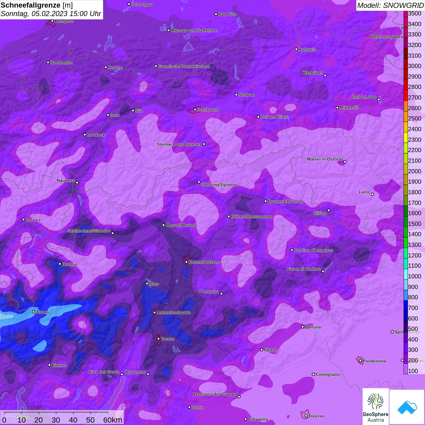
Task: Click the date Sonntag, 05.02.2023 15:00 Uhr
Action: [x=51, y=14]
